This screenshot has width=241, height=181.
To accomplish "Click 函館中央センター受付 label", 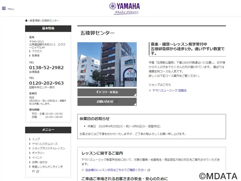I will [42, 87].
